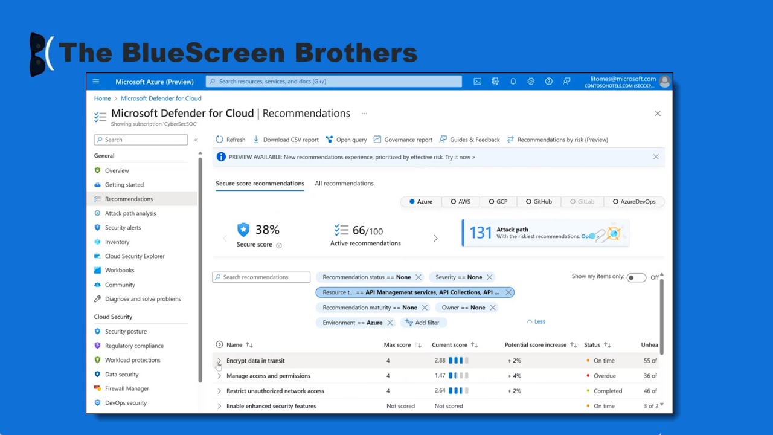Open DevOps security in sidebar
The image size is (773, 435).
125,403
